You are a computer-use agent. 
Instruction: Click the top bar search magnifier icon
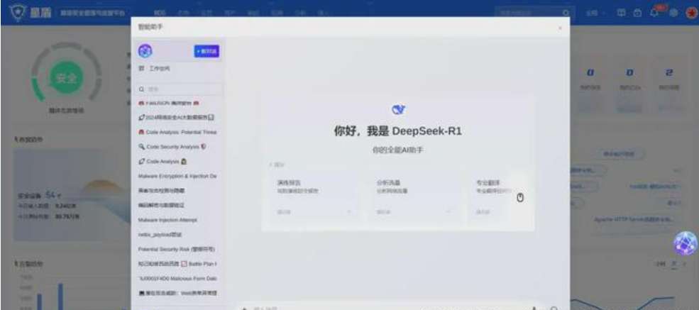(566, 13)
